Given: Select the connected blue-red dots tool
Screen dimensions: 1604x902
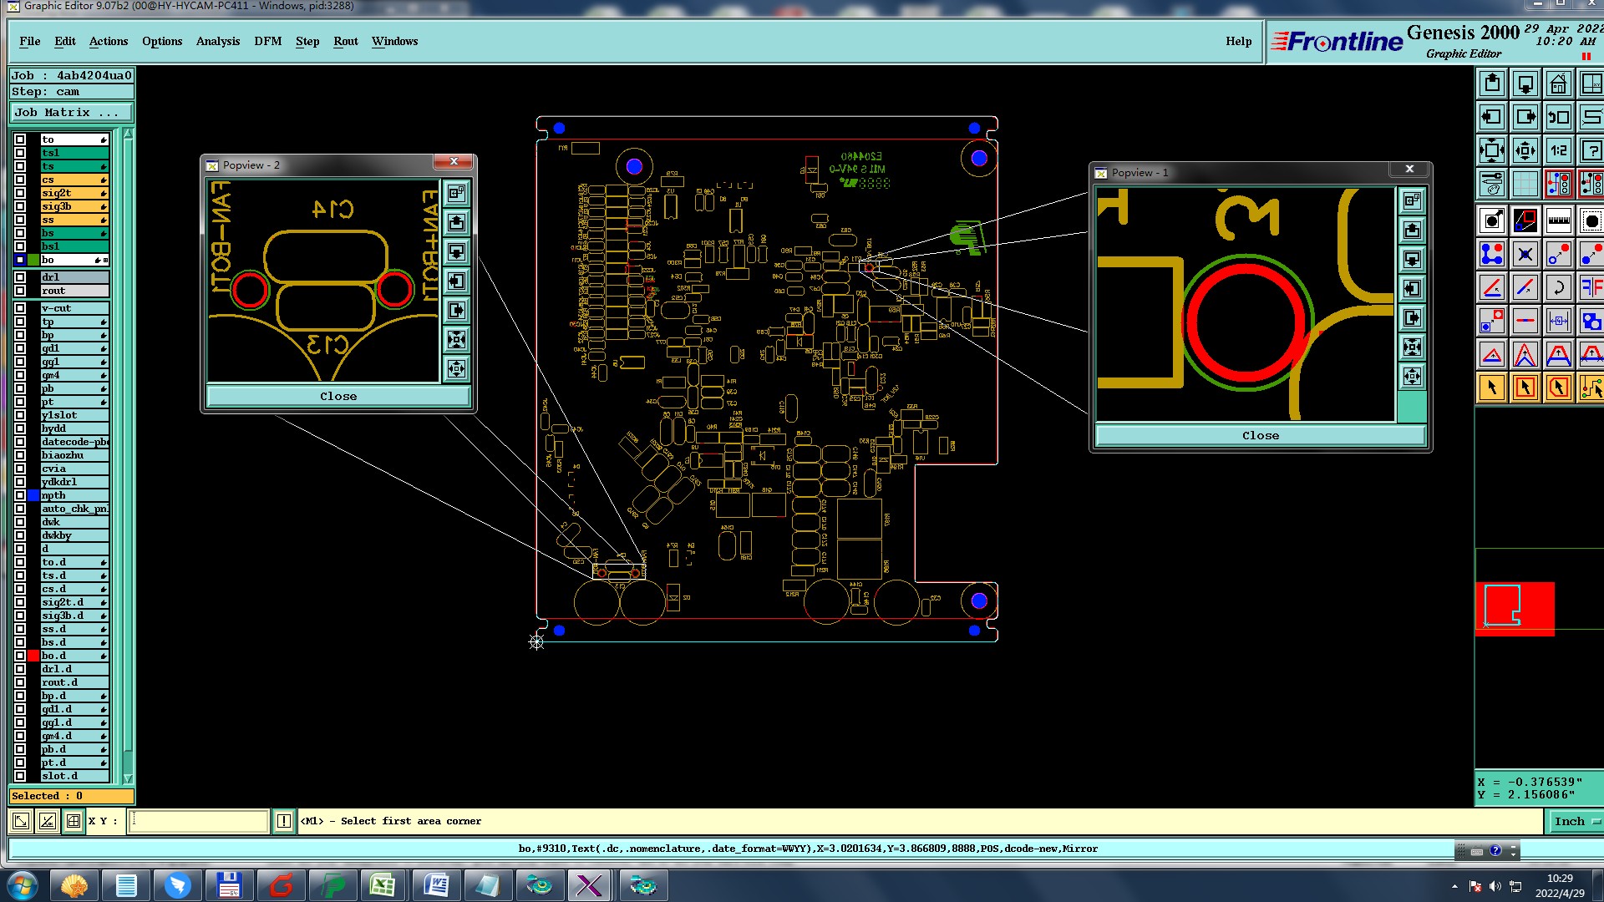Looking at the screenshot, I should (x=1492, y=254).
